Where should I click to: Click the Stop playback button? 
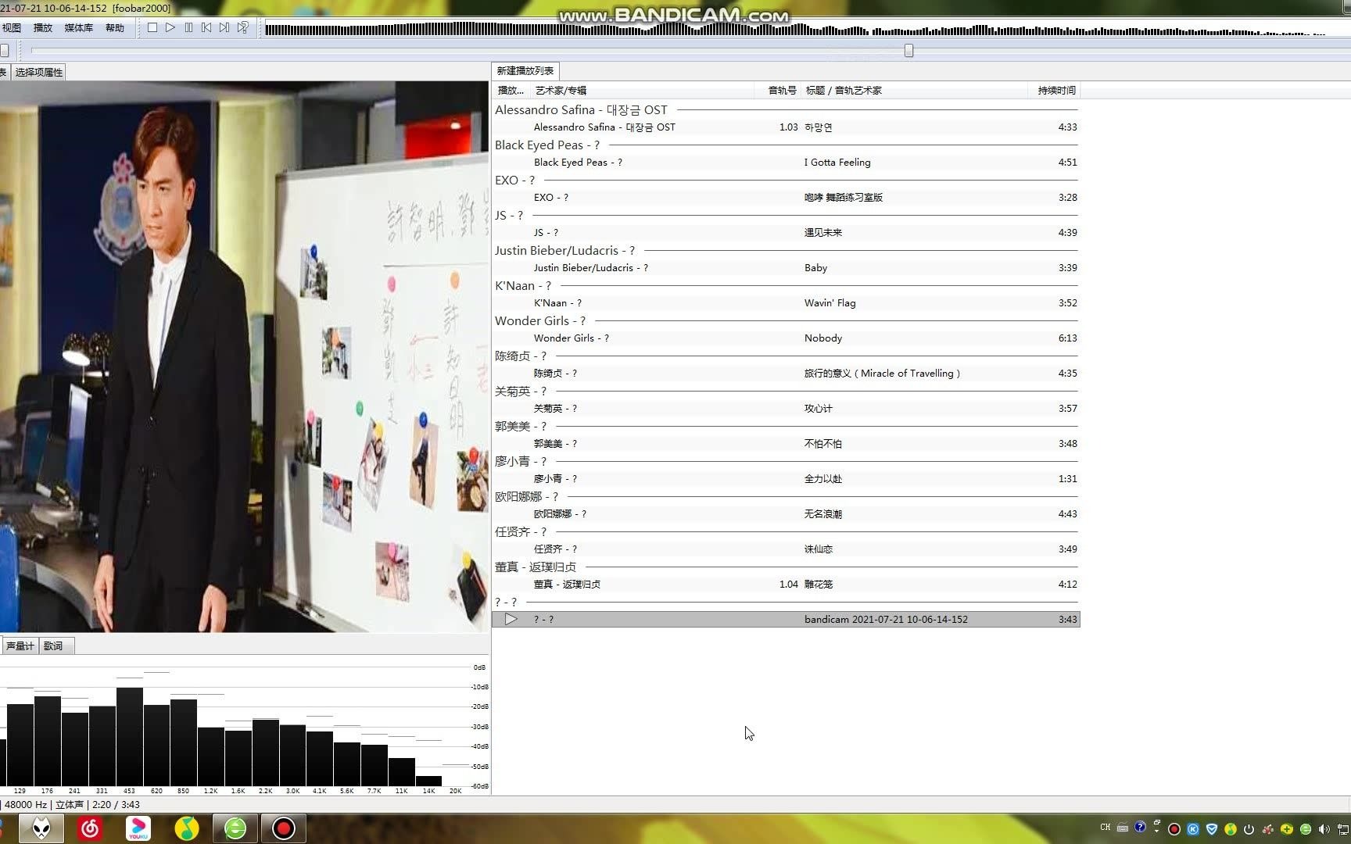click(x=152, y=27)
